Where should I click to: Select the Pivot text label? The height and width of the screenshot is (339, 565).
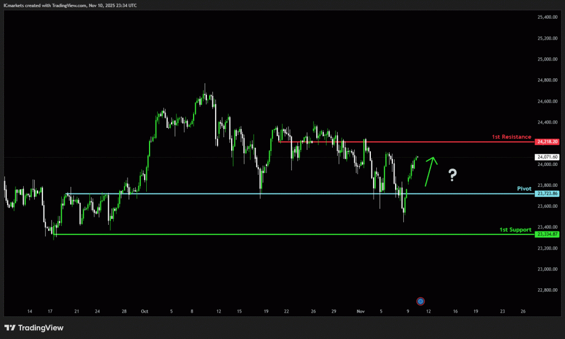coord(524,189)
